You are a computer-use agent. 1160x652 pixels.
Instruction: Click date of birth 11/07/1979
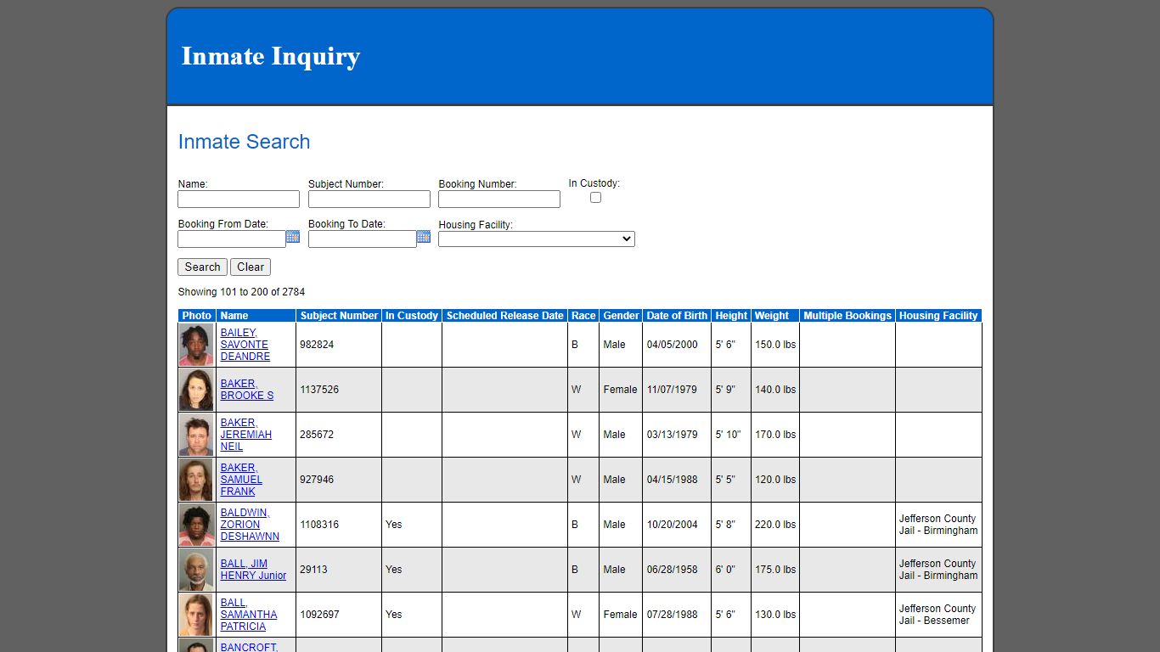(673, 390)
